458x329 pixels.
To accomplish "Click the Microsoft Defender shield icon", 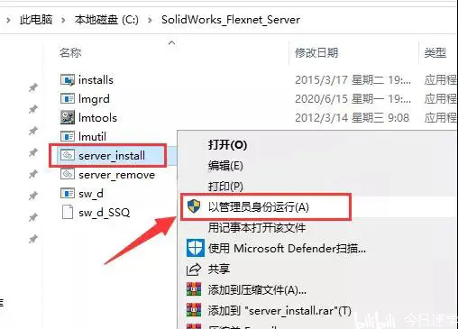I will tap(196, 248).
